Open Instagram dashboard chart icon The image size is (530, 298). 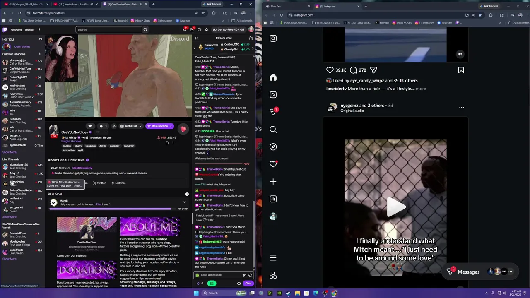(x=273, y=199)
